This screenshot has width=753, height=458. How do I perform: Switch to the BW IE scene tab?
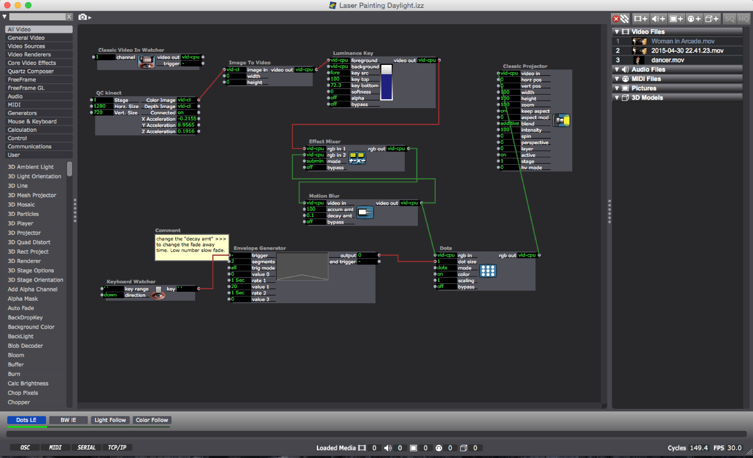(x=68, y=420)
